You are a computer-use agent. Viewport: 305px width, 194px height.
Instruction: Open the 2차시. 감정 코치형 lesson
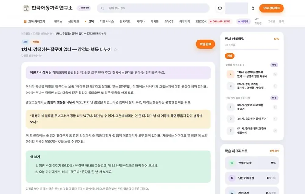(x=252, y=86)
